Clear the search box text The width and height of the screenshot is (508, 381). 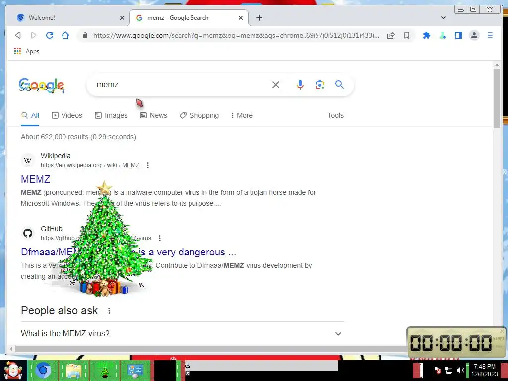[x=276, y=85]
